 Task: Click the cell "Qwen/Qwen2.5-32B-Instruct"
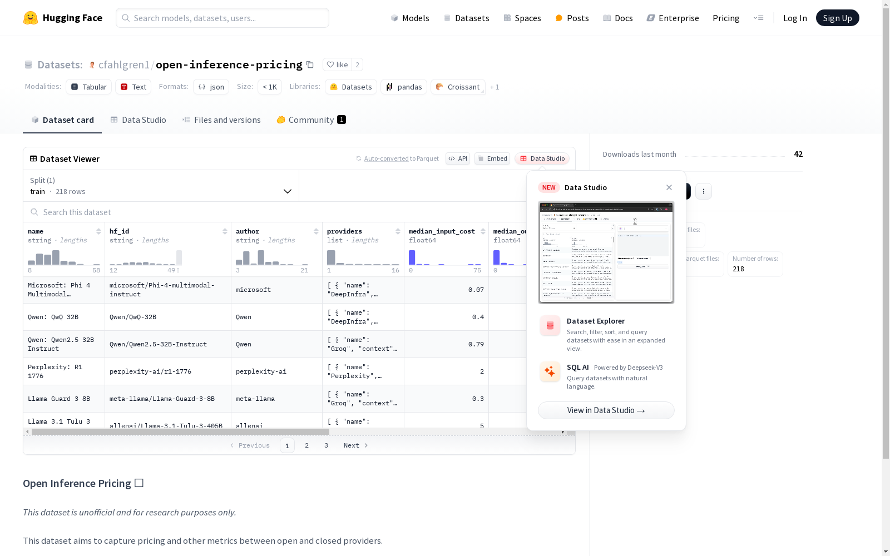(168, 344)
